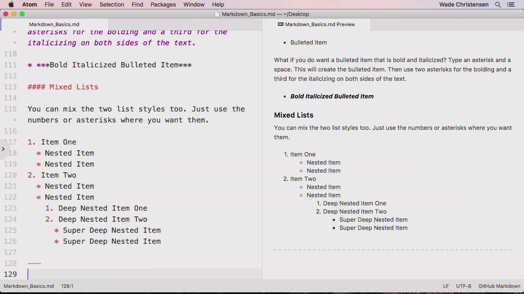Switch to the Markdown_Basics.md editor tab
The height and width of the screenshot is (294, 524).
click(x=54, y=24)
